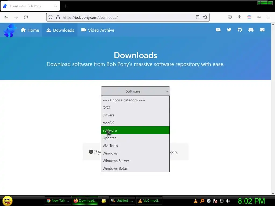Screen dimensions: 275x206
Task: Pick the Choose category placeholder option
Action: pyautogui.click(x=135, y=100)
